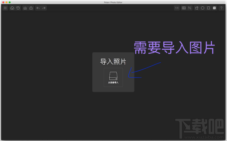This screenshot has height=141, width=227.
Task: Click the 从设备导入 import button
Action: click(x=113, y=77)
